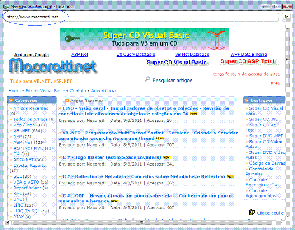Viewport: 295px width, 230px height.
Task: Select the Todos os Artigos category
Action: (30, 119)
